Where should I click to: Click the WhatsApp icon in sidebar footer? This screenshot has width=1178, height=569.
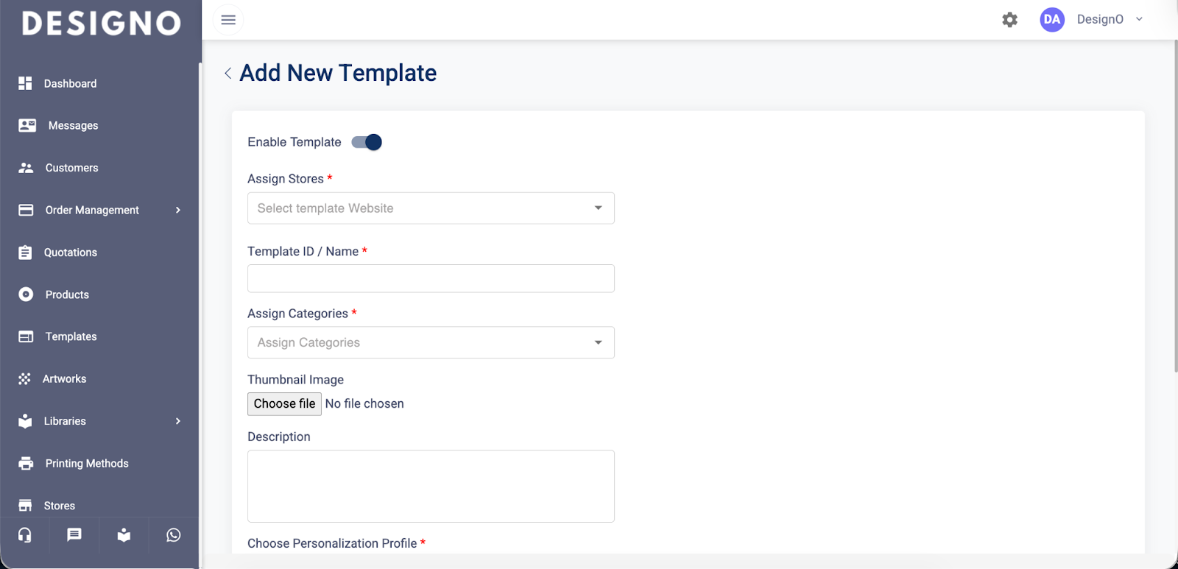click(x=174, y=535)
